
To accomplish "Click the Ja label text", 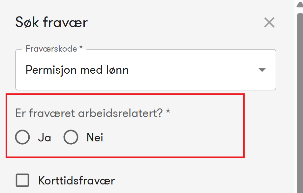I will [45, 137].
